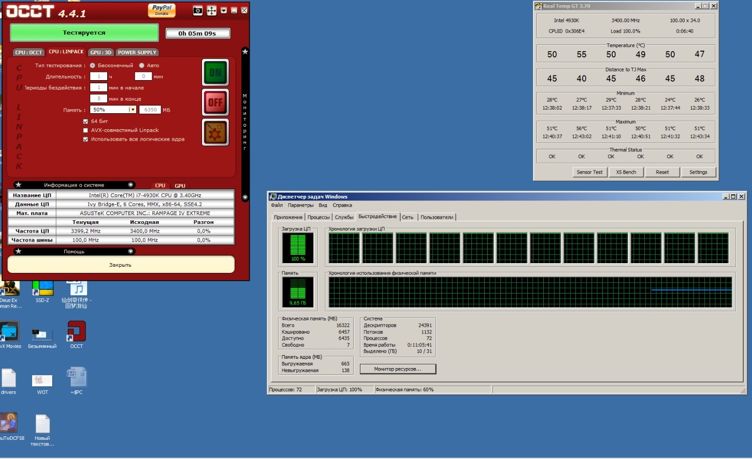Click the 0h 05m 09s elapsed timer
The image size is (752, 459).
[197, 33]
